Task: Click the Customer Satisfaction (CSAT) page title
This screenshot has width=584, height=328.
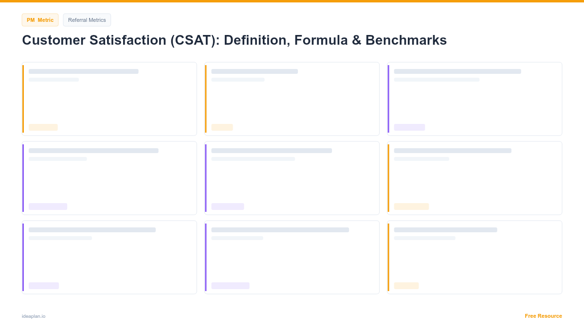Action: pyautogui.click(x=234, y=40)
